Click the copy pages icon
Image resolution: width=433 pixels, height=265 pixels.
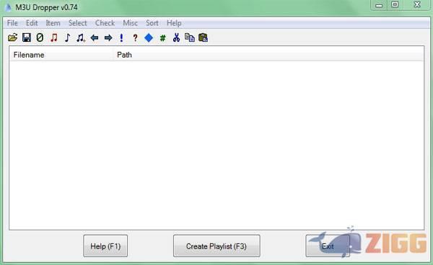[190, 37]
